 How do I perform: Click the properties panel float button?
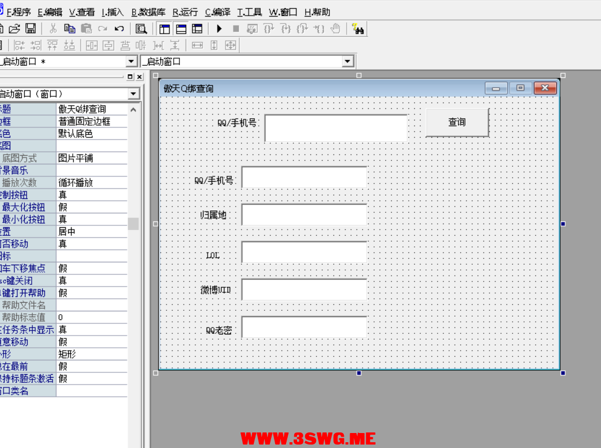click(x=130, y=77)
